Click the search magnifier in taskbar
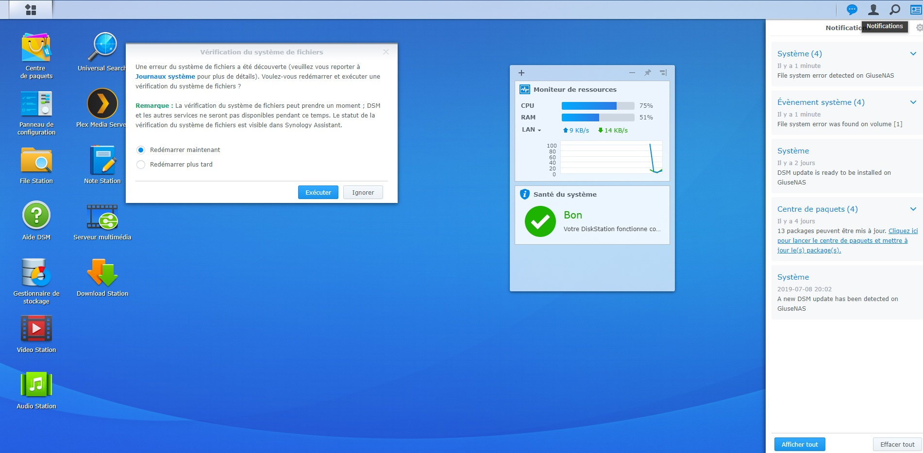The width and height of the screenshot is (923, 453). coord(894,9)
